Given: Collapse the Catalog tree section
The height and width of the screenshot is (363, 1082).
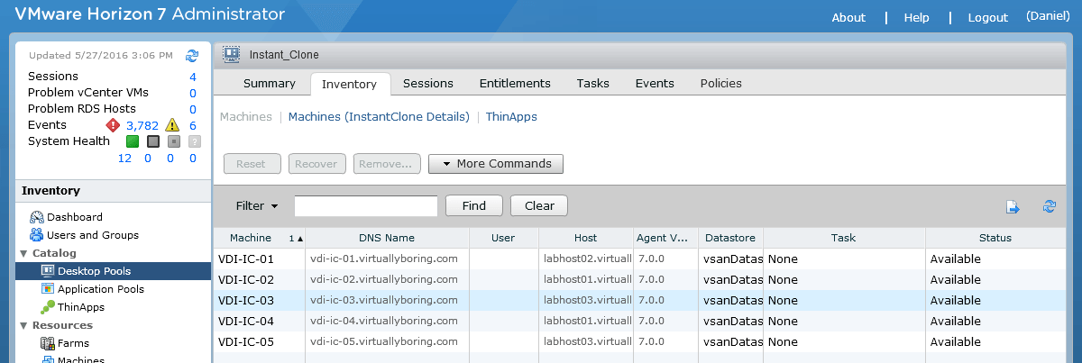Looking at the screenshot, I should (23, 253).
